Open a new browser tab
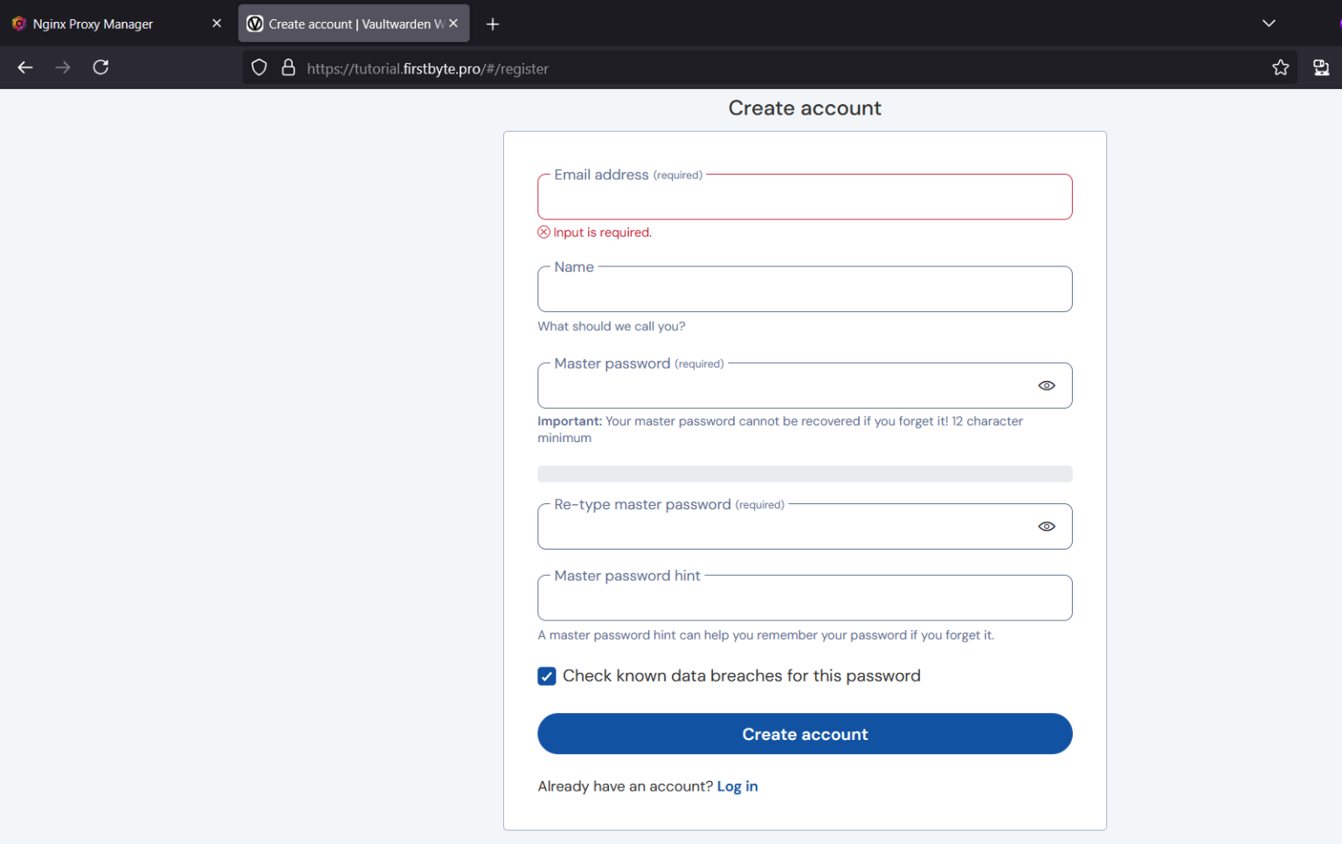The image size is (1342, 844). coord(492,24)
